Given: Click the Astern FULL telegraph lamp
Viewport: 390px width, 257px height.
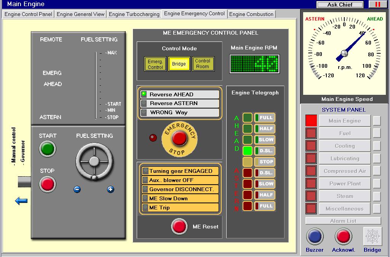Looking at the screenshot, I should pos(248,206).
